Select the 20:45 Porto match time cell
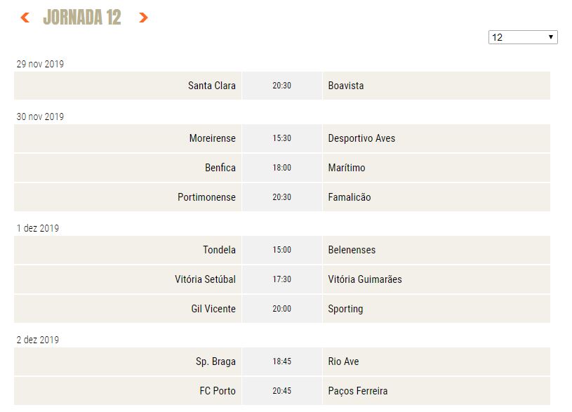572x412 pixels. click(281, 391)
